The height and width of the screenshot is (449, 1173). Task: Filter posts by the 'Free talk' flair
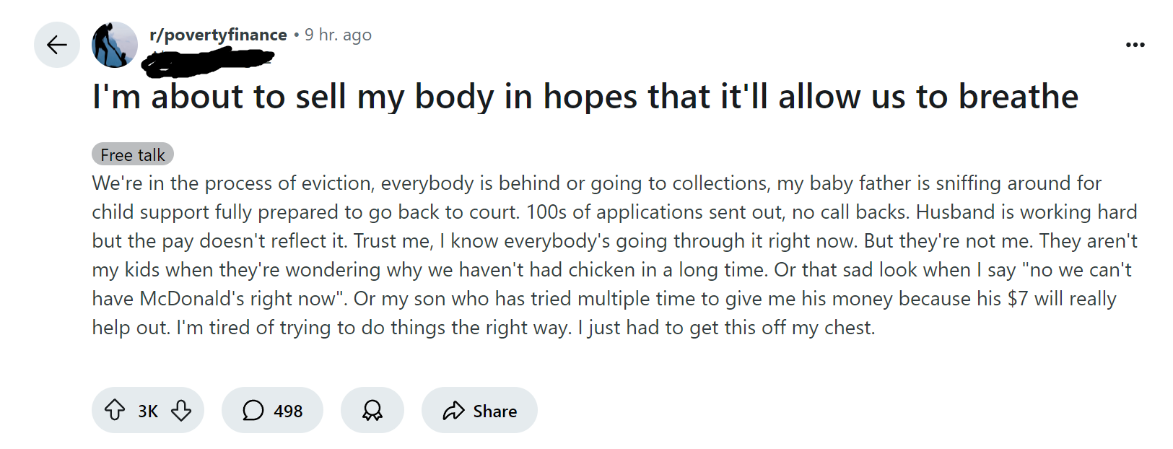coord(133,154)
